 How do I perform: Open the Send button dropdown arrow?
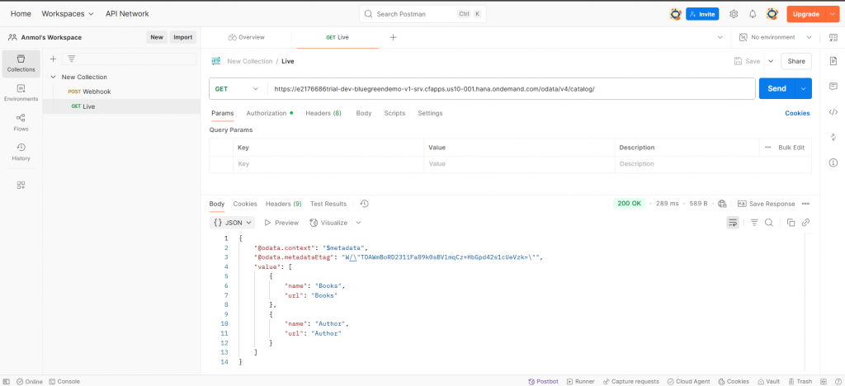(x=804, y=89)
